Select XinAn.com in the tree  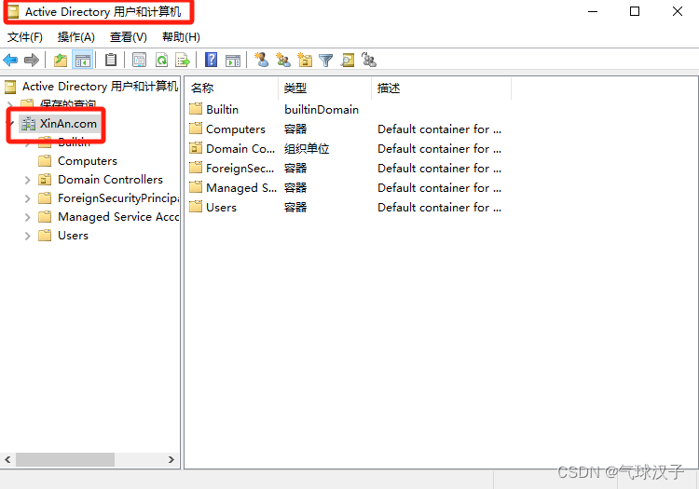pos(68,123)
